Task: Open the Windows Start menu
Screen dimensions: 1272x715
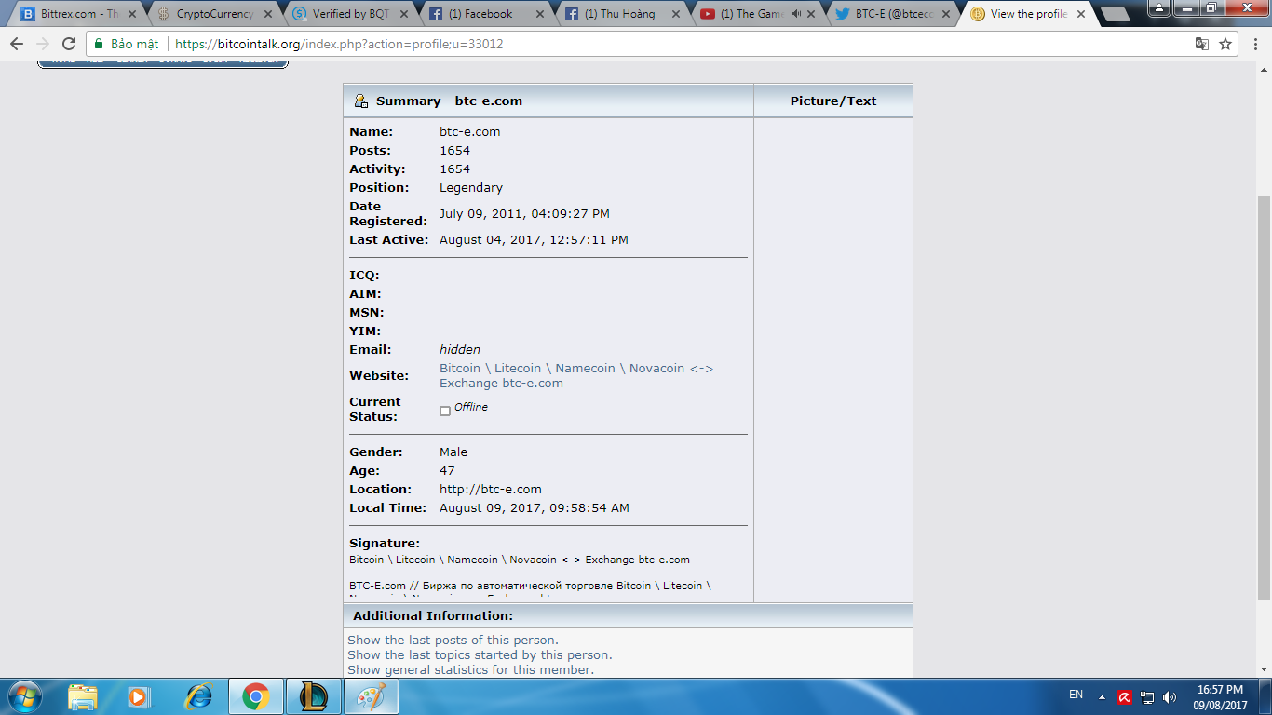Action: pos(23,695)
